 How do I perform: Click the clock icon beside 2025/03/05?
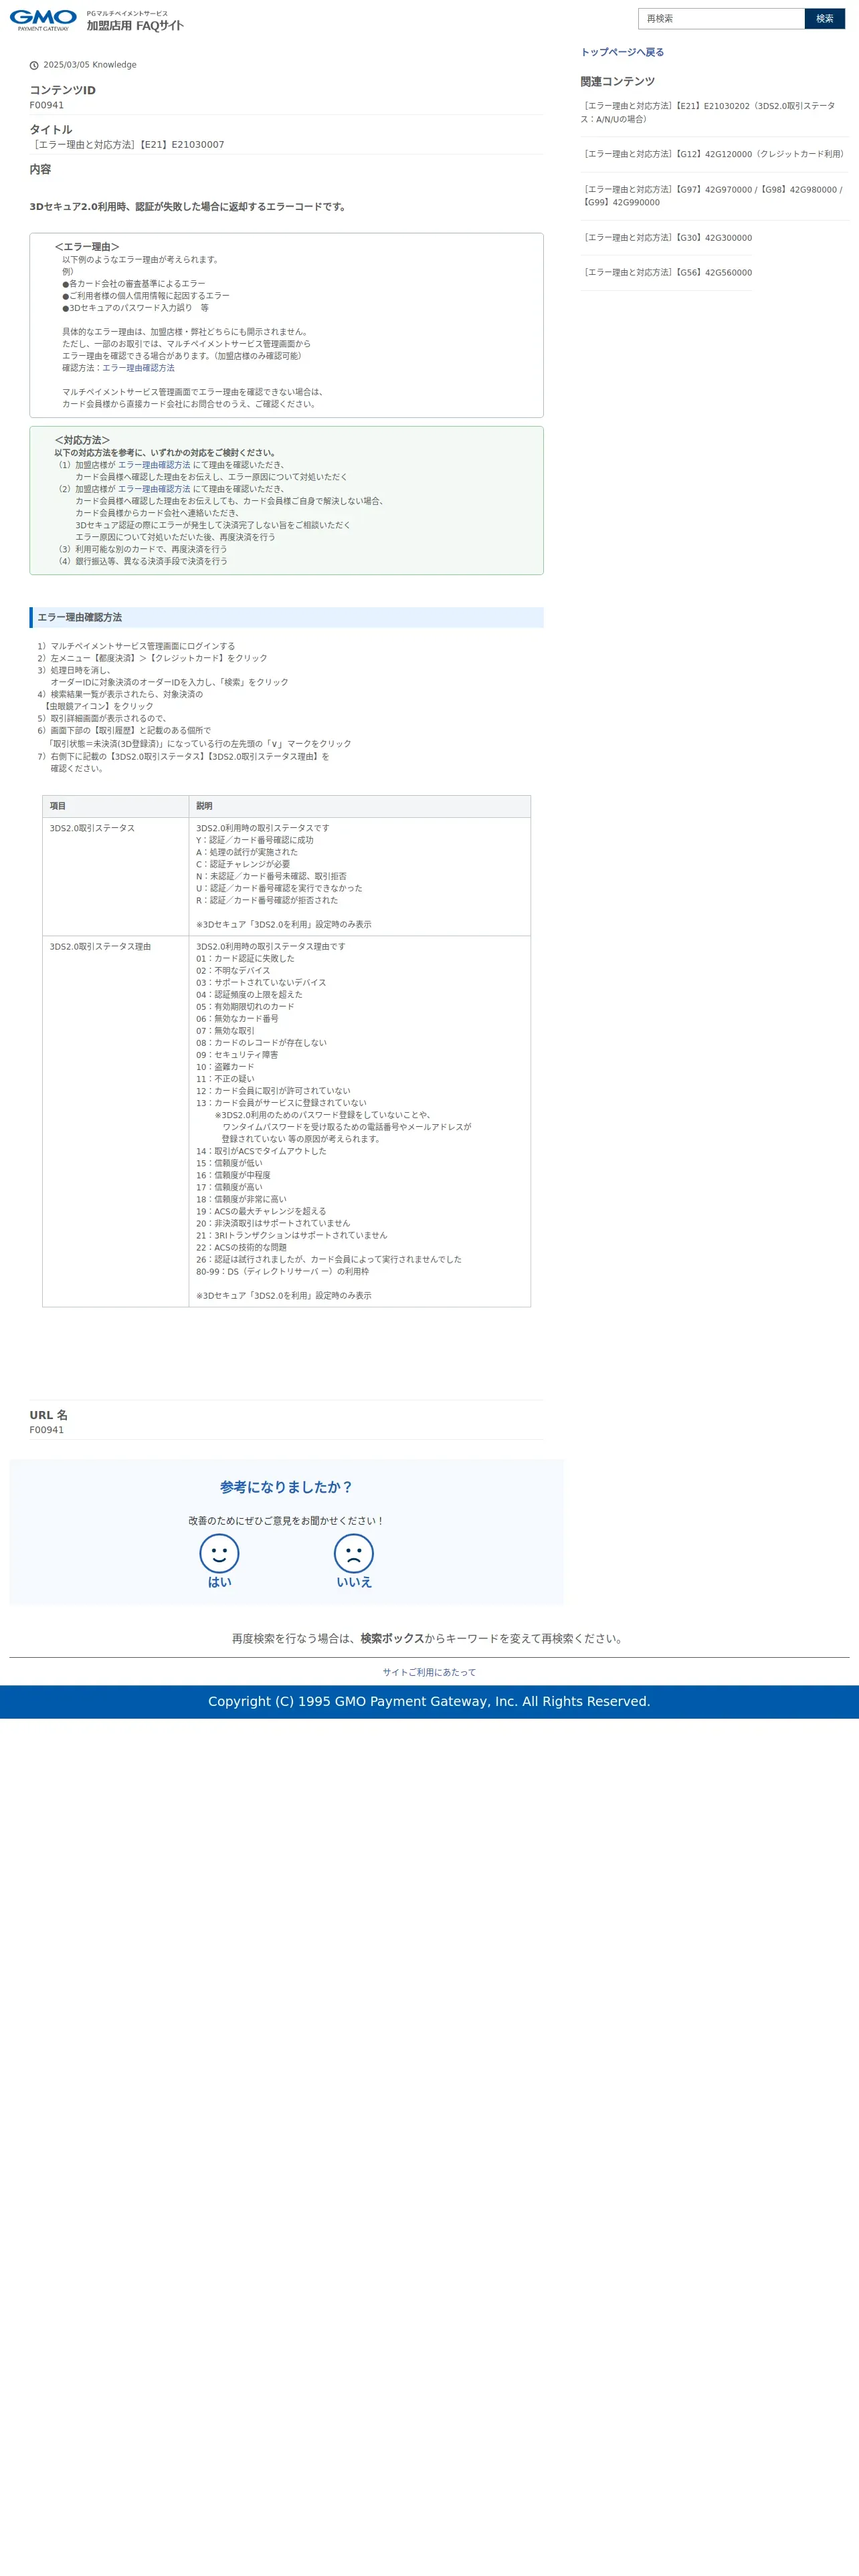pos(34,65)
